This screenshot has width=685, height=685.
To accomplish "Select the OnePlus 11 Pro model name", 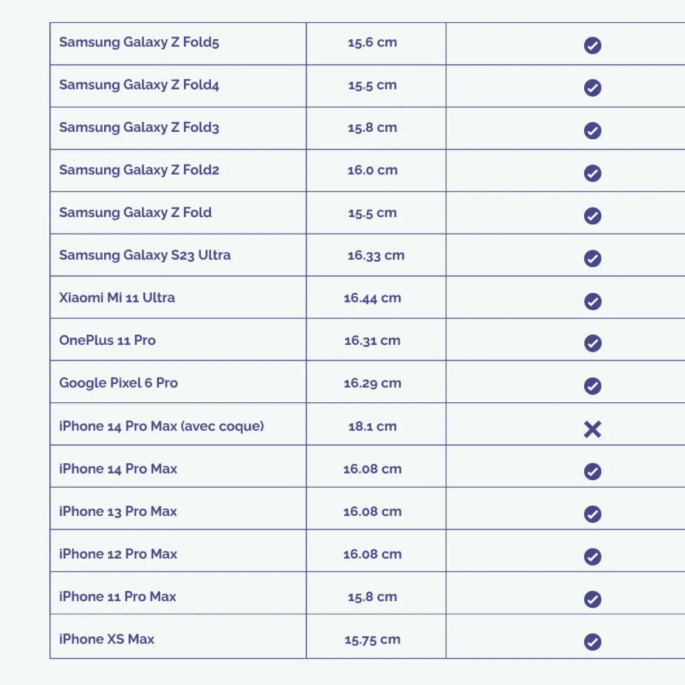I will tap(108, 340).
